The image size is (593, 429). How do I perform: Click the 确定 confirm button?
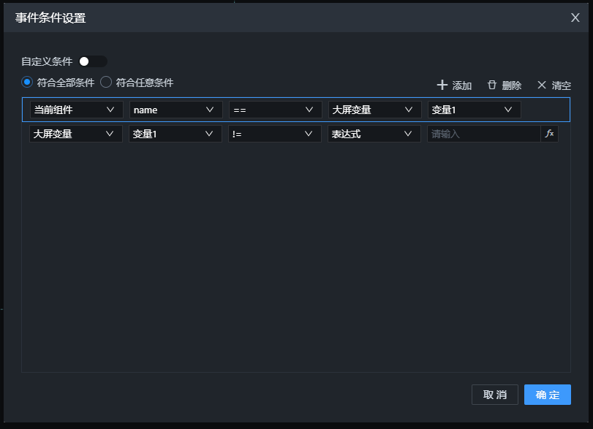click(547, 395)
